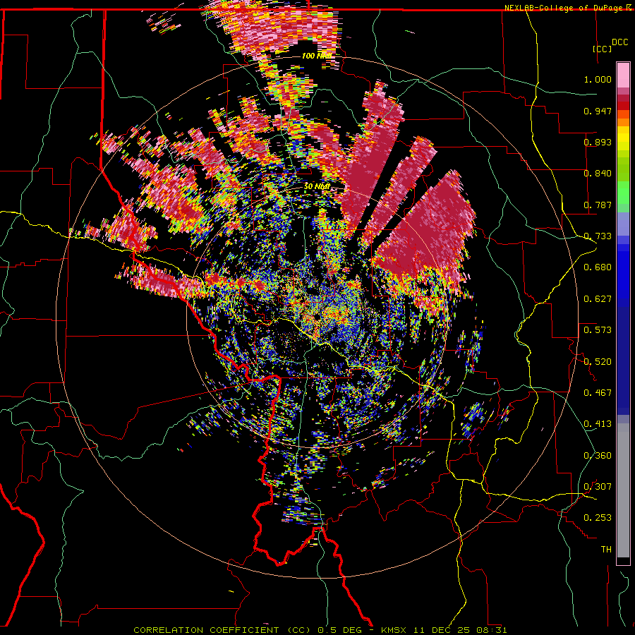Click the [CC] legend unit label

pyautogui.click(x=602, y=49)
